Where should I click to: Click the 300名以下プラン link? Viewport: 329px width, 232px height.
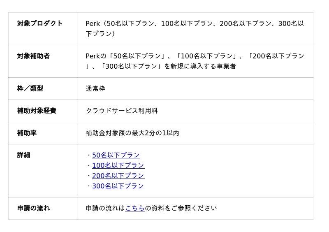pyautogui.click(x=118, y=186)
